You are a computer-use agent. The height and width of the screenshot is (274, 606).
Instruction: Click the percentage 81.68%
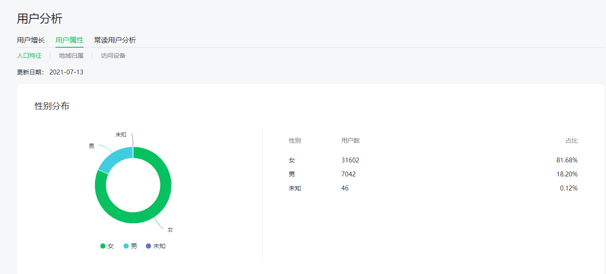tap(567, 160)
